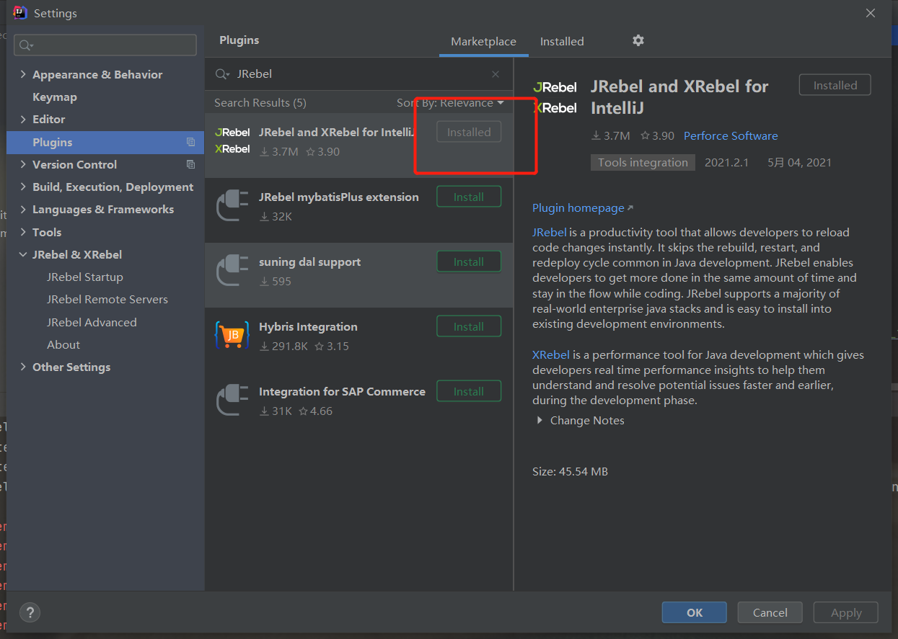The width and height of the screenshot is (898, 639).
Task: Click the JRebel mybatisPlus extension plug icon
Action: pyautogui.click(x=232, y=206)
